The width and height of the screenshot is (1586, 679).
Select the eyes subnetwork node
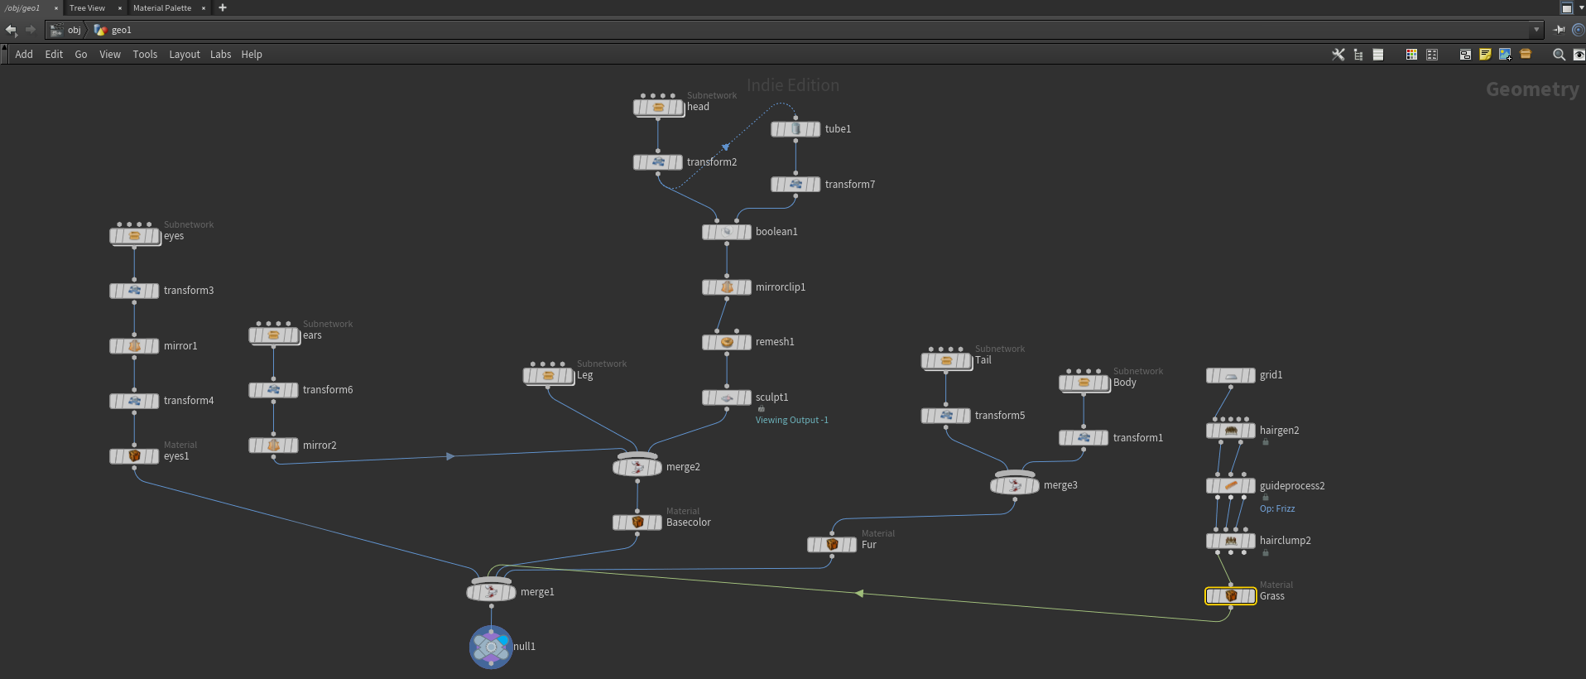pyautogui.click(x=135, y=236)
